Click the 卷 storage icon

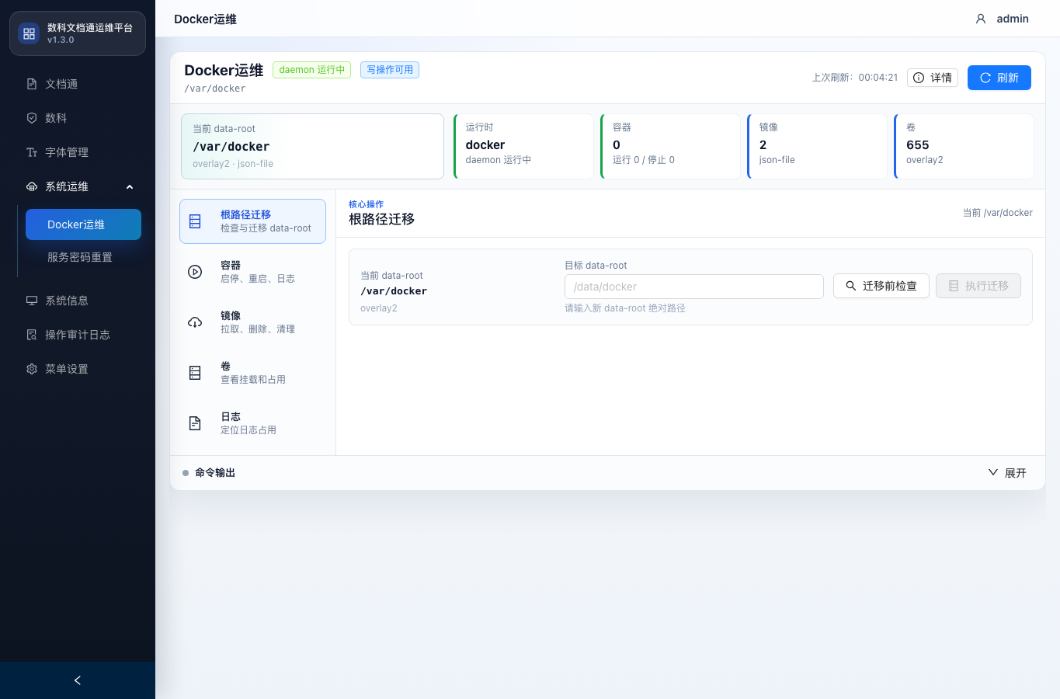pos(195,373)
